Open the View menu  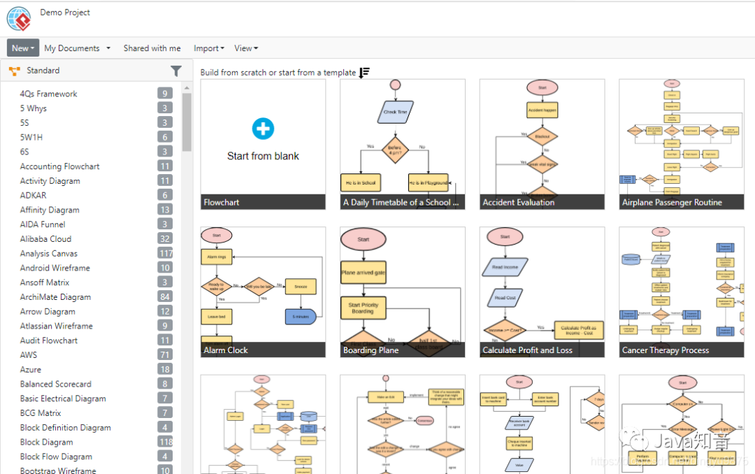[x=246, y=48]
